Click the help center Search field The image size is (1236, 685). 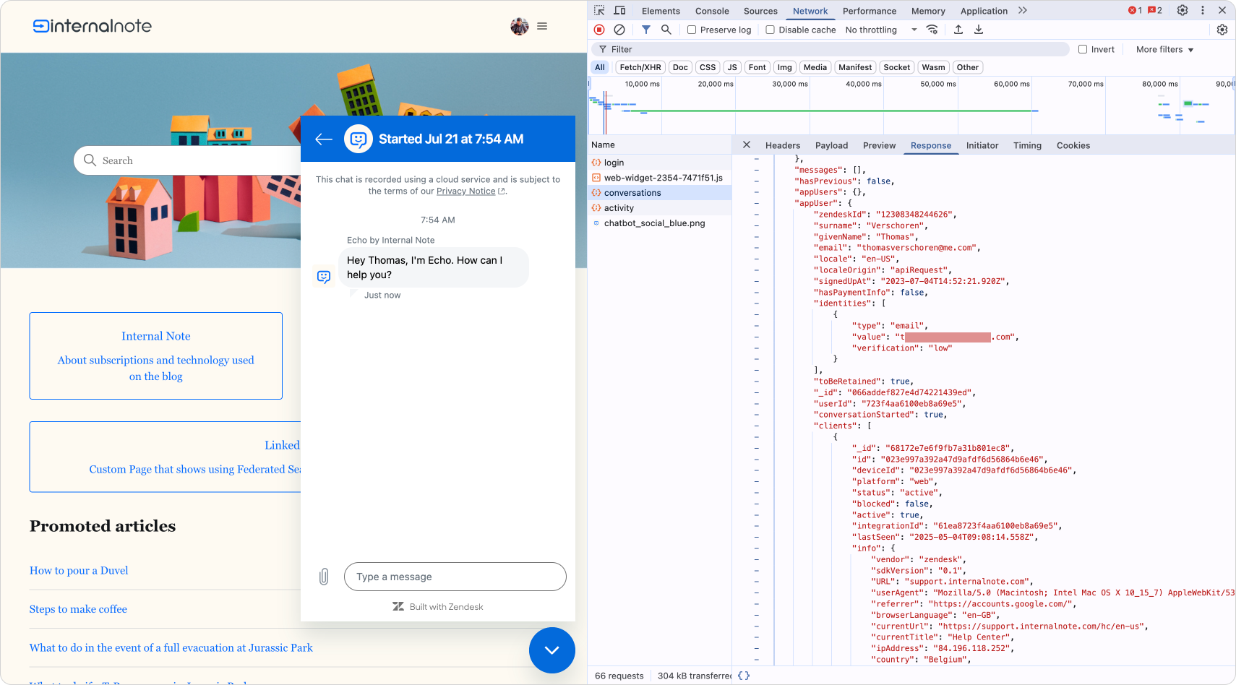[188, 160]
